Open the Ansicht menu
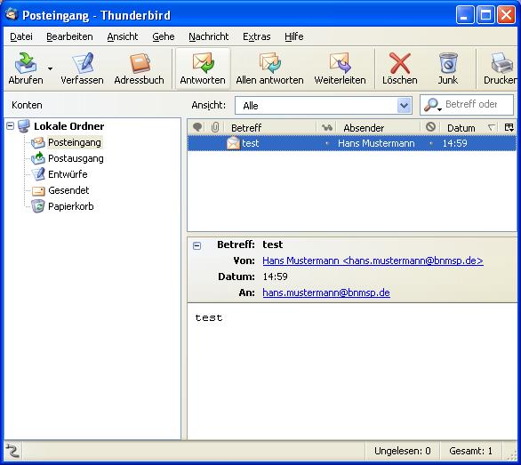This screenshot has width=521, height=465. pyautogui.click(x=123, y=36)
